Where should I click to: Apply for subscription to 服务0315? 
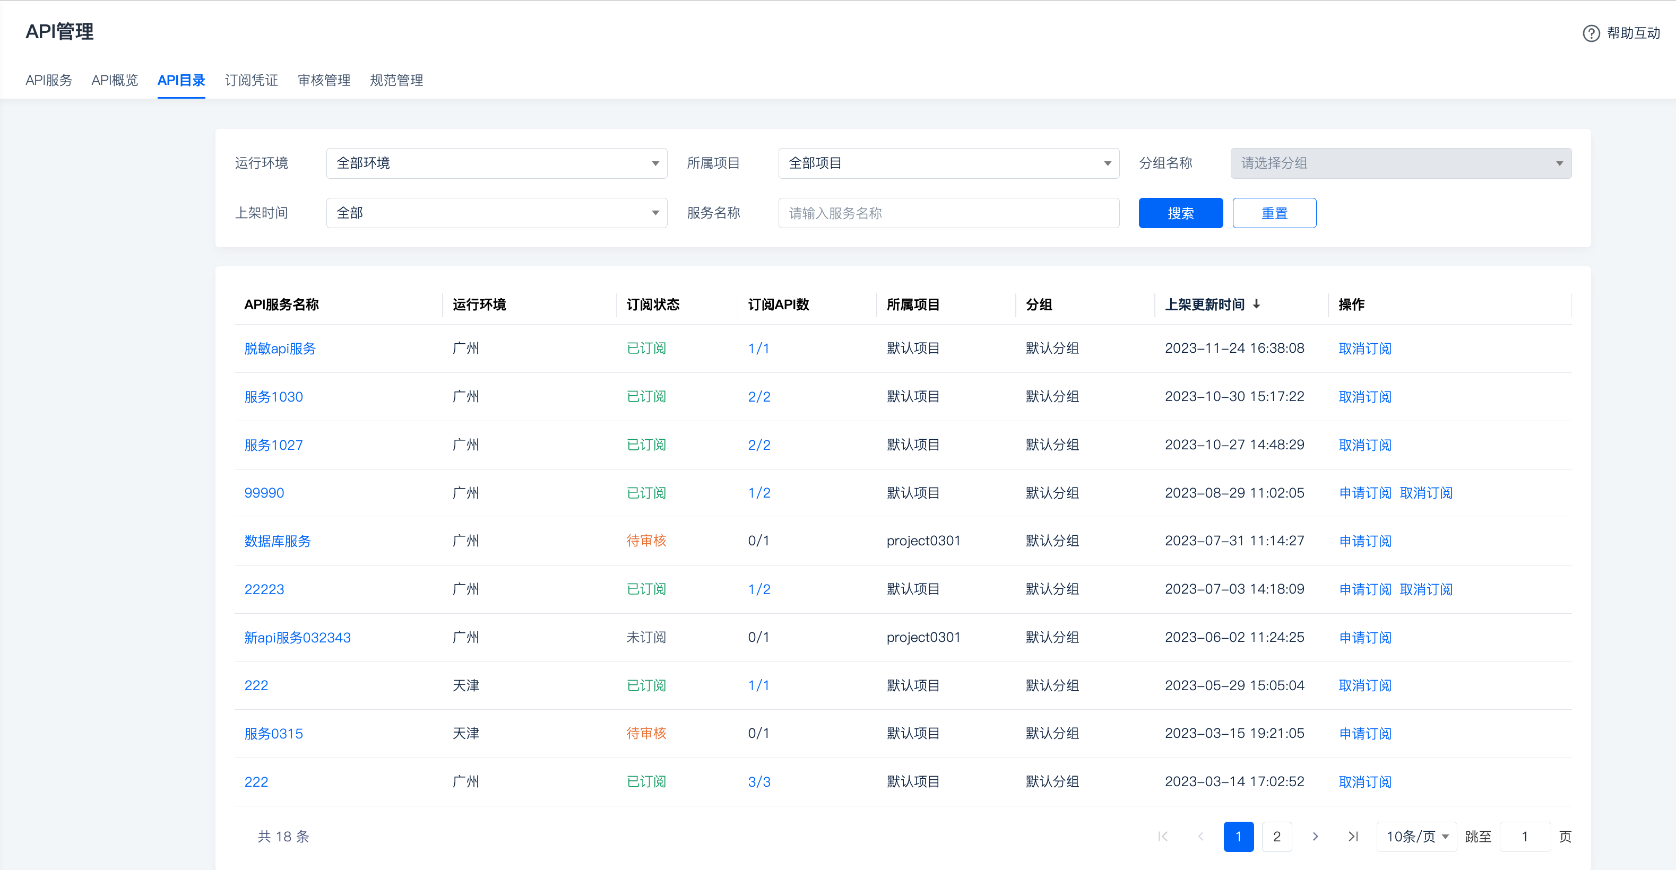[1365, 734]
